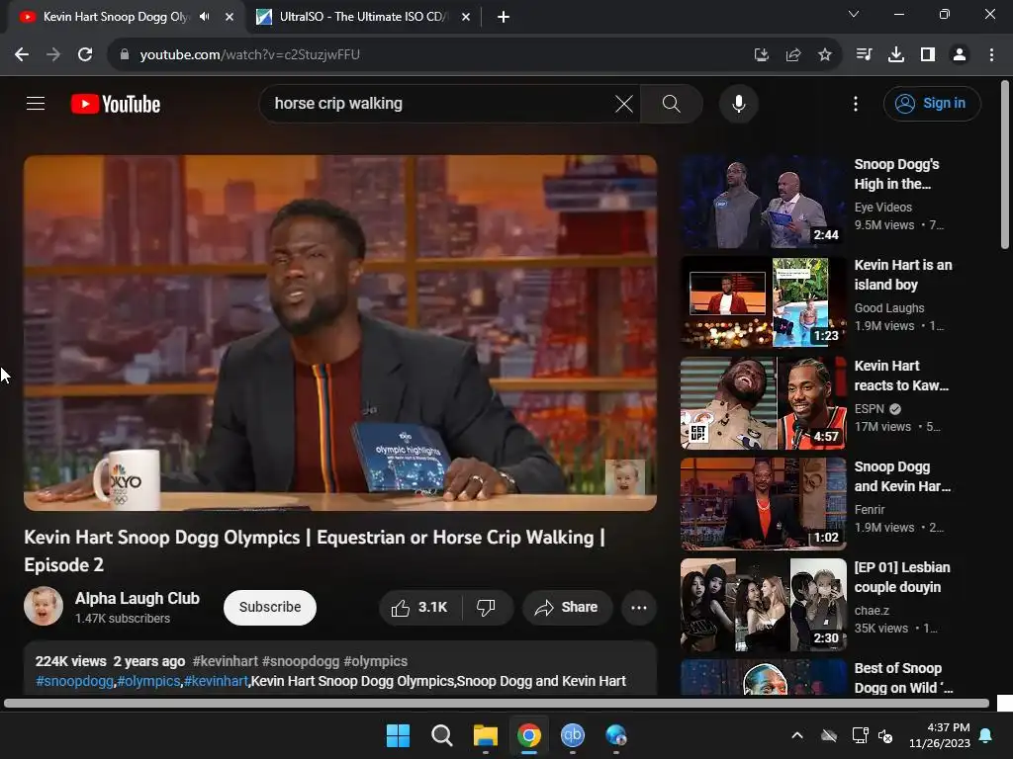Image resolution: width=1013 pixels, height=759 pixels.
Task: Click the Share button
Action: 567,608
